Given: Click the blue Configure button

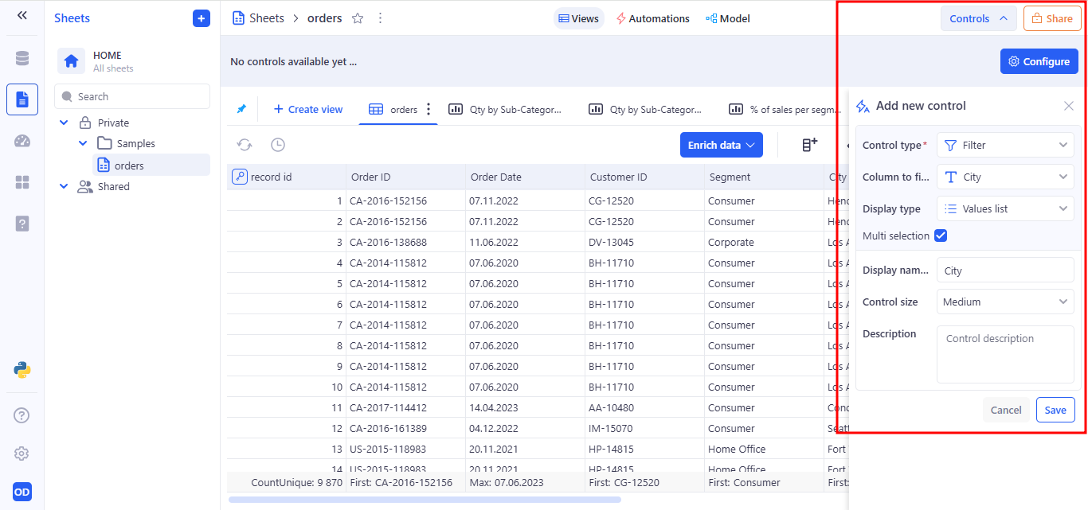Looking at the screenshot, I should [1039, 61].
